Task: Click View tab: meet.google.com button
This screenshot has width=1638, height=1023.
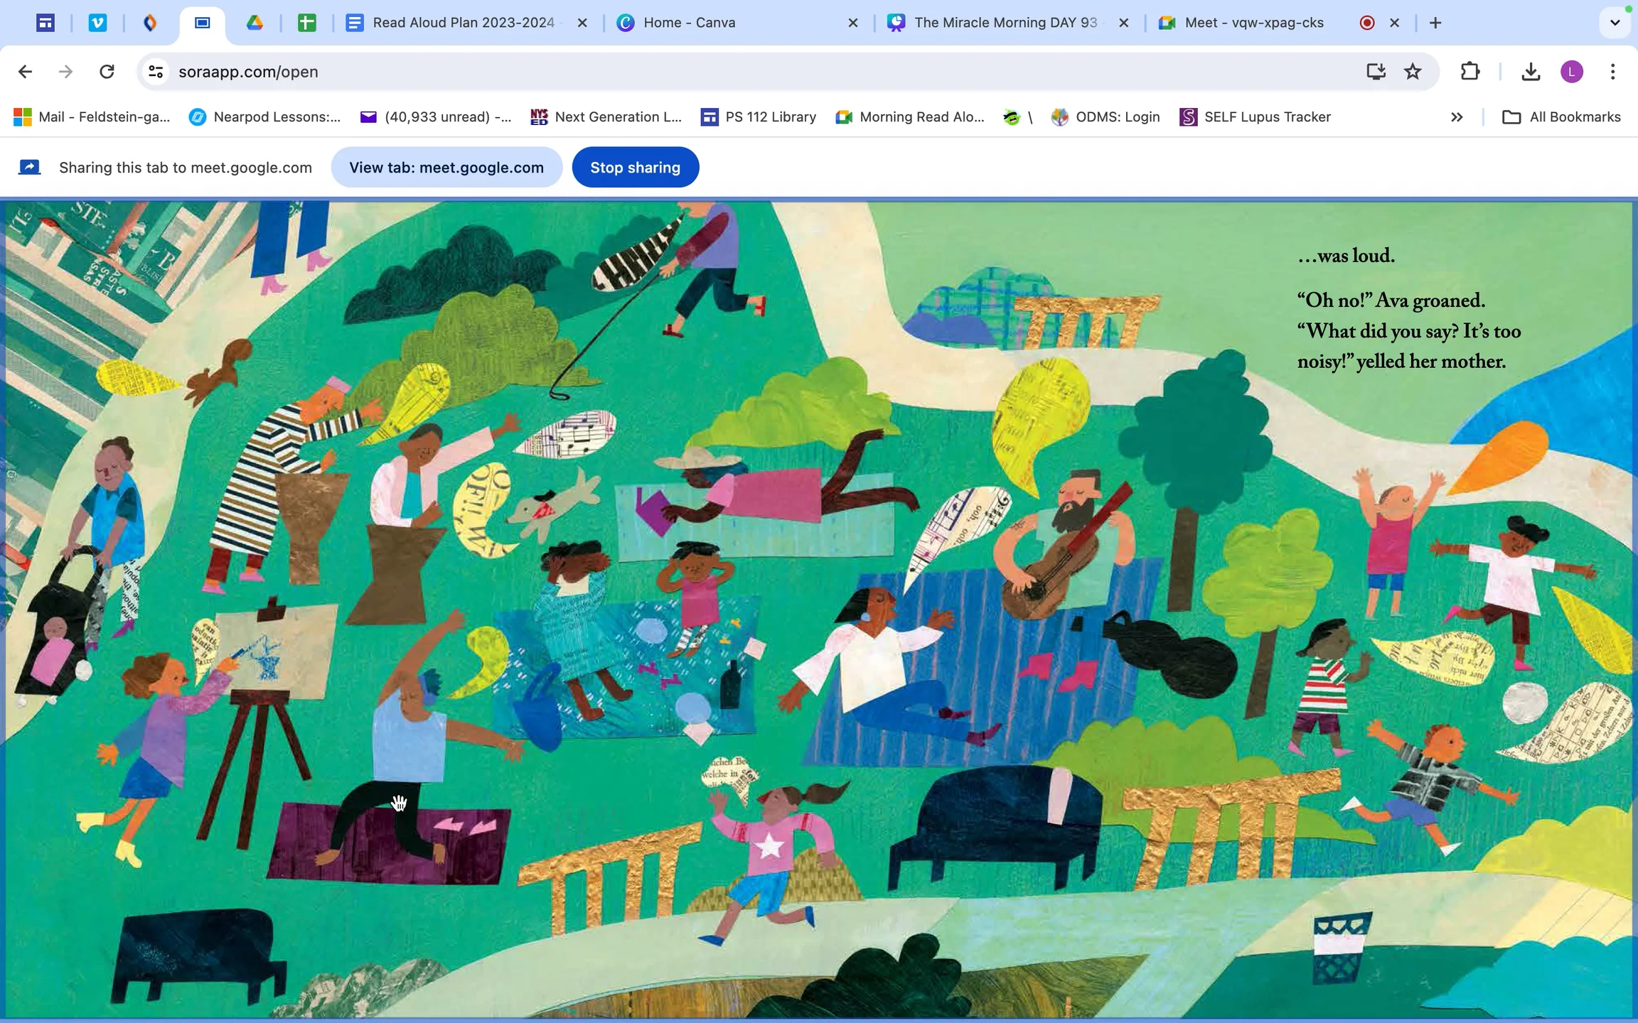Action: point(446,168)
